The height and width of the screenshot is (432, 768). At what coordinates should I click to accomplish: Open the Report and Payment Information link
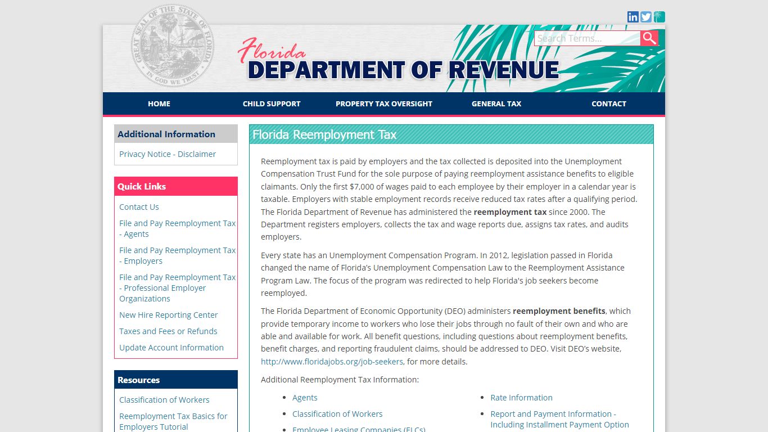(559, 419)
